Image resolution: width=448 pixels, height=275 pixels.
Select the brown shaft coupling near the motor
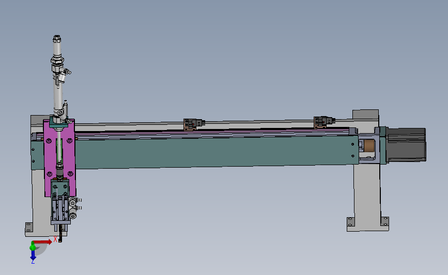click(x=369, y=145)
